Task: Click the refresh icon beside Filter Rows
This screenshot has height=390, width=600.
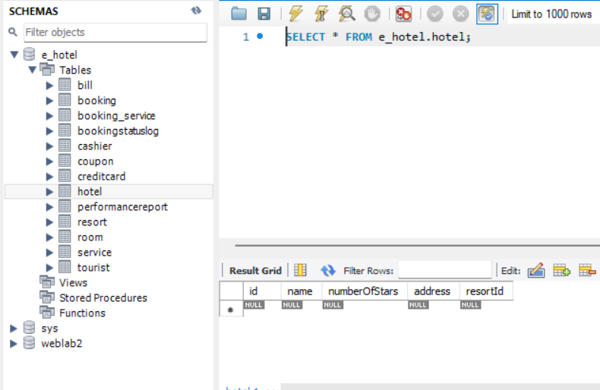Action: click(328, 270)
